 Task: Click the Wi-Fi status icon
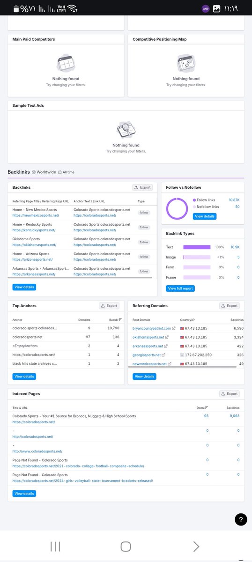[x=73, y=8]
